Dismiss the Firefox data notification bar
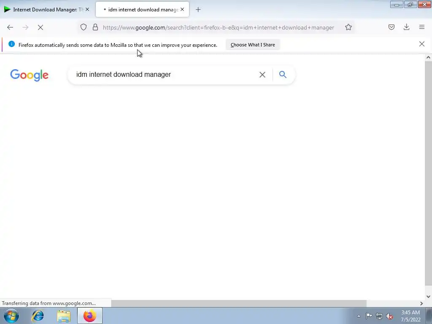 [422, 44]
